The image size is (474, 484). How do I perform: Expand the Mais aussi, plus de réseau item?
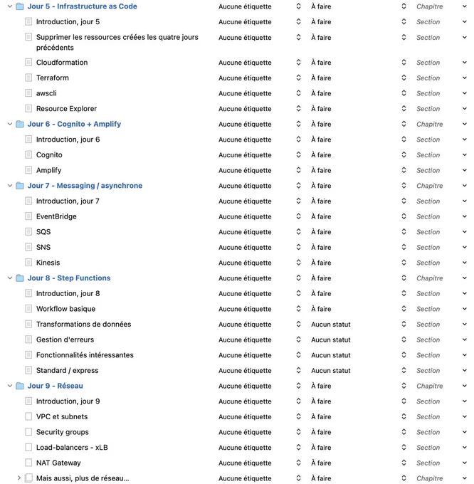point(19,478)
